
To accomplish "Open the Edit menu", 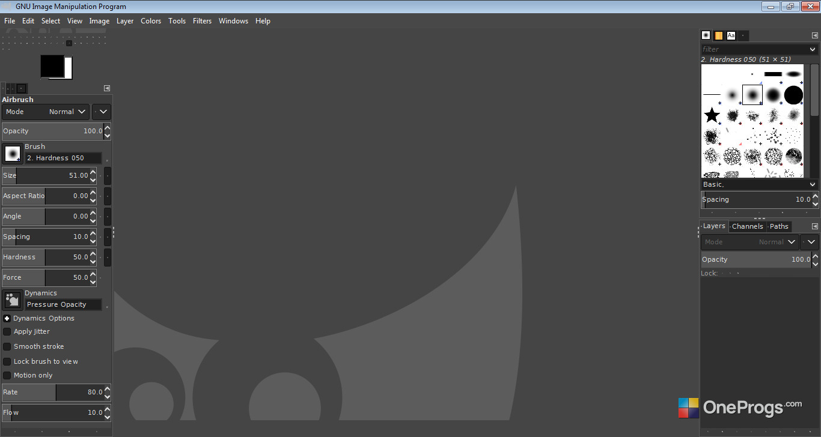I will click(x=28, y=21).
